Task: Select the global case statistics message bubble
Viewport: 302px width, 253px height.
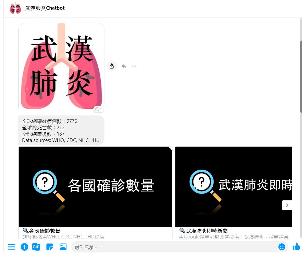Action: click(x=61, y=129)
